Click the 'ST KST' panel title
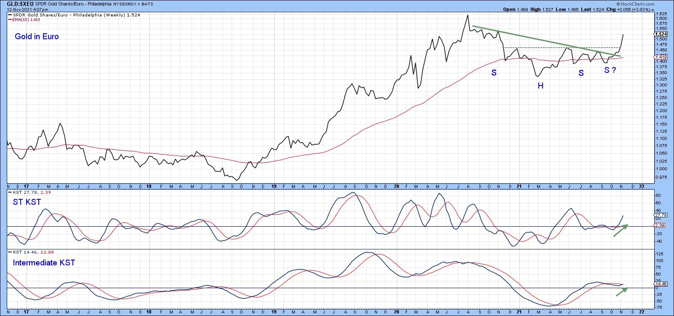 [x=27, y=202]
